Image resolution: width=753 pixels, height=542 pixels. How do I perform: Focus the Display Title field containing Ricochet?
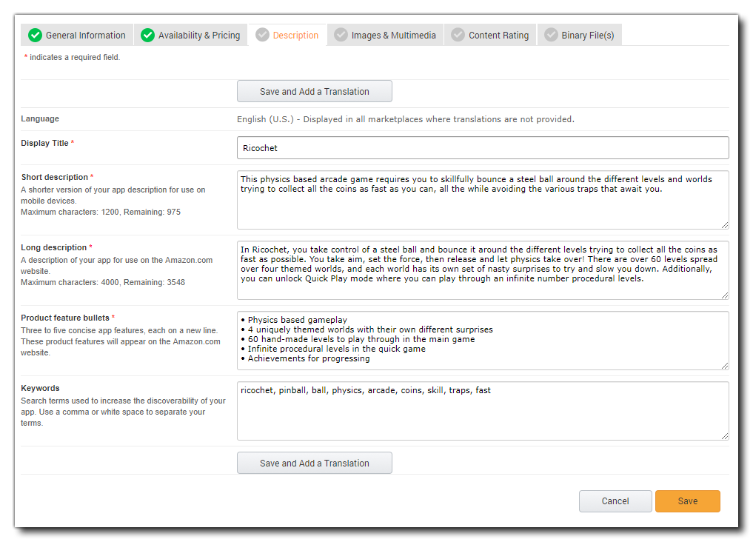483,148
